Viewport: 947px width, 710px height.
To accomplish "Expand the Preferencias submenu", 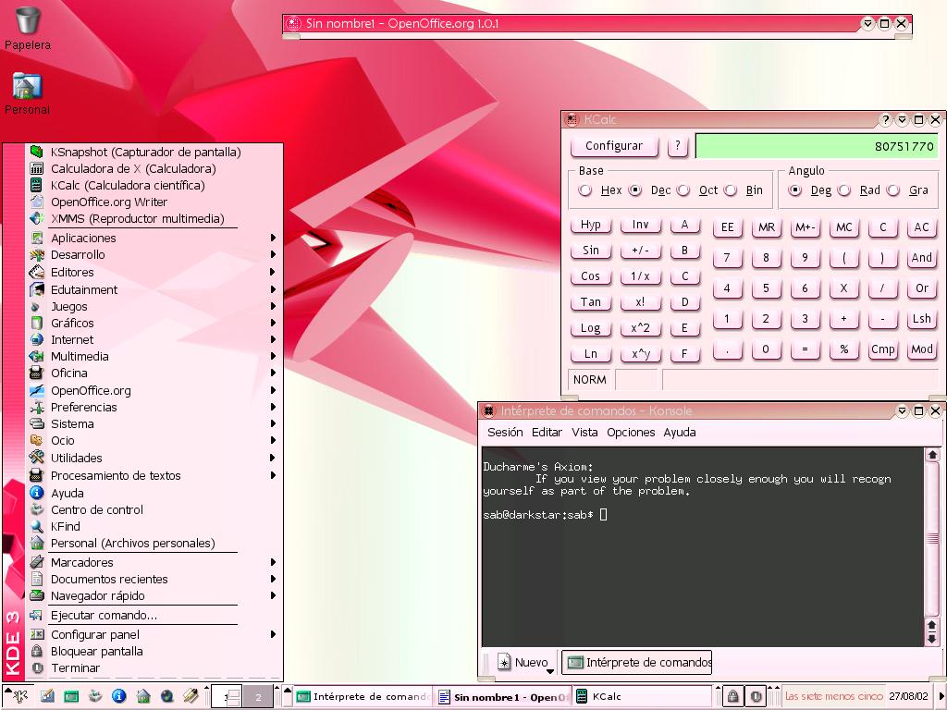I will click(154, 407).
